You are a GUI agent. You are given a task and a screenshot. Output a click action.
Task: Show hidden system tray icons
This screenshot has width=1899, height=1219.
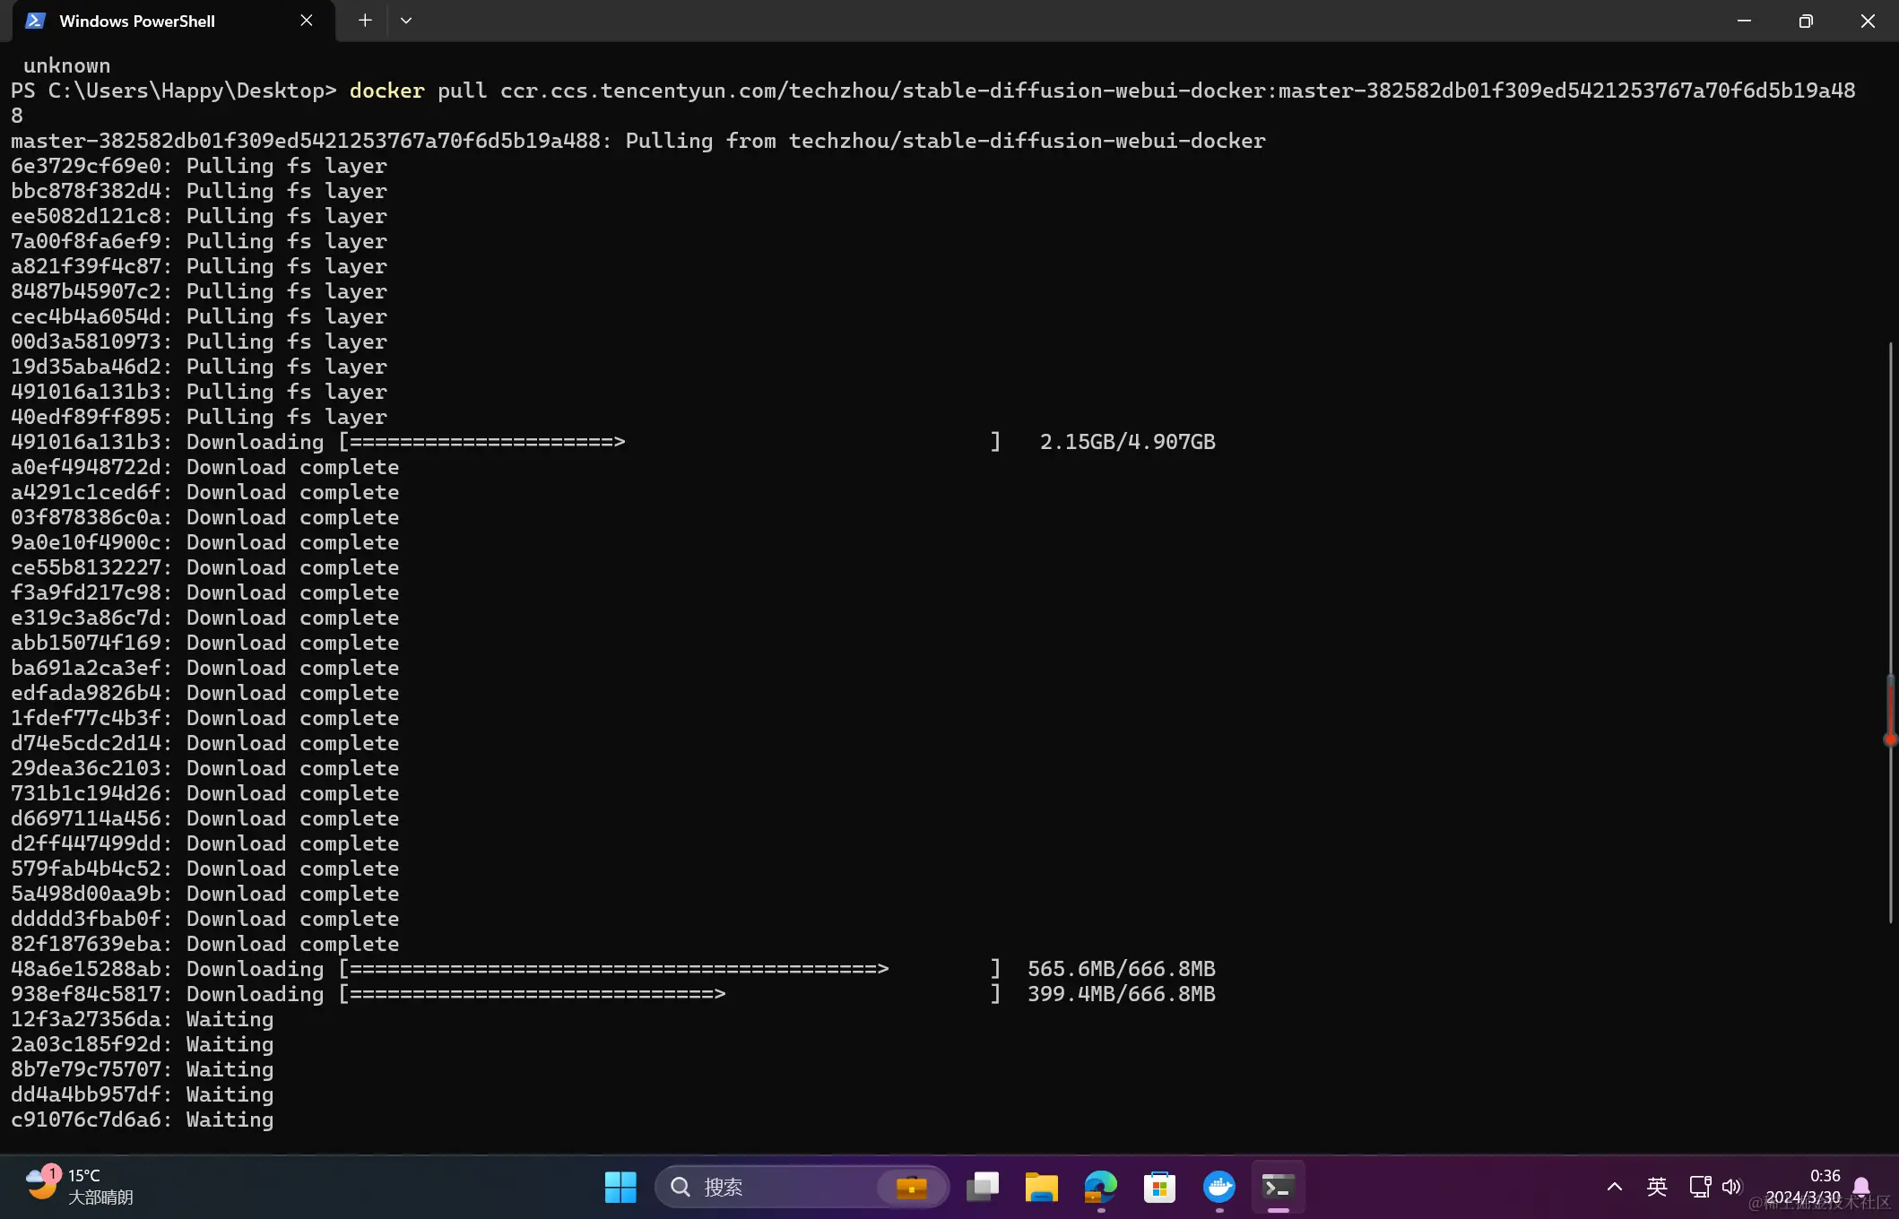[x=1614, y=1187]
